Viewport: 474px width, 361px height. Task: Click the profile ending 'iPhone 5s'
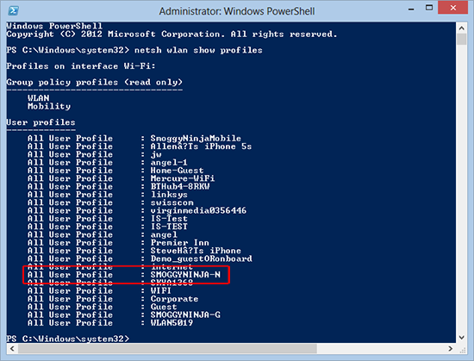201,146
